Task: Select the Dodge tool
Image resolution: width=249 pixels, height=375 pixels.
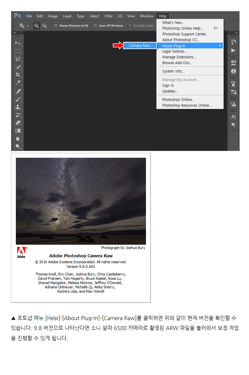Action: click(18, 146)
